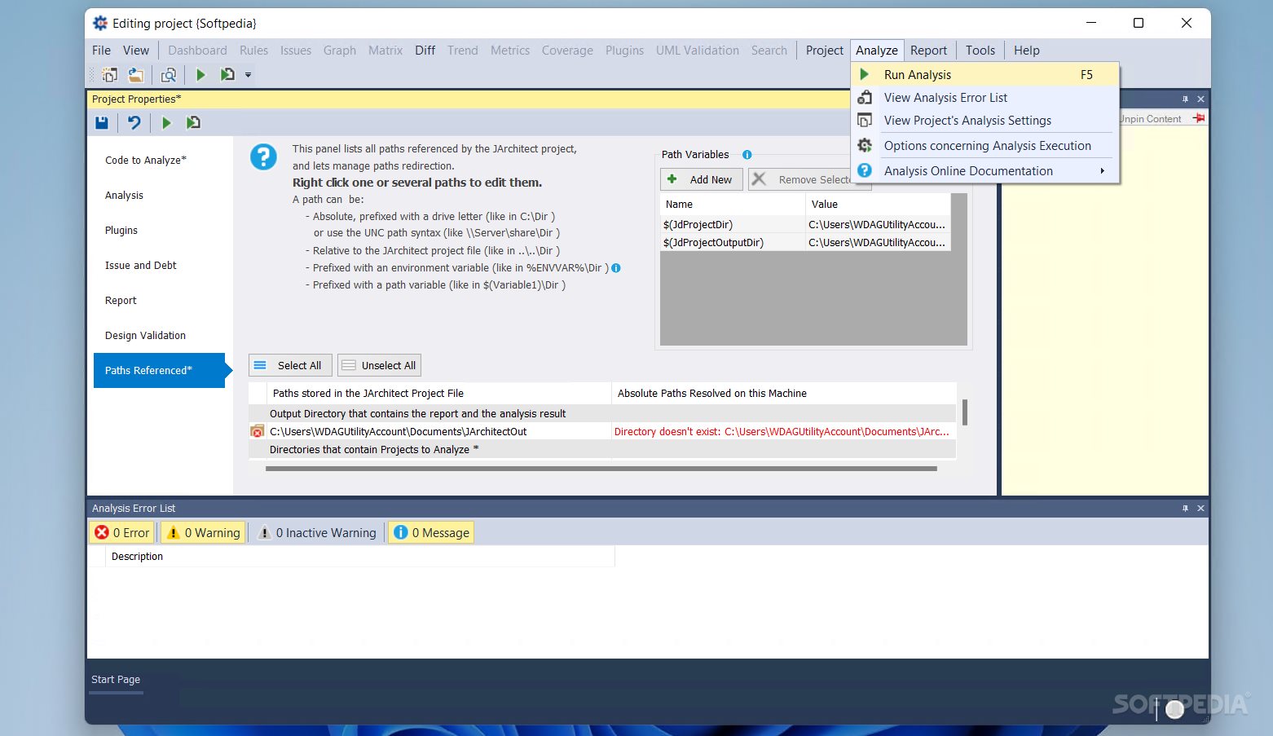This screenshot has width=1273, height=736.
Task: Click the magnifier-over-documents toolbar icon
Action: [x=169, y=75]
